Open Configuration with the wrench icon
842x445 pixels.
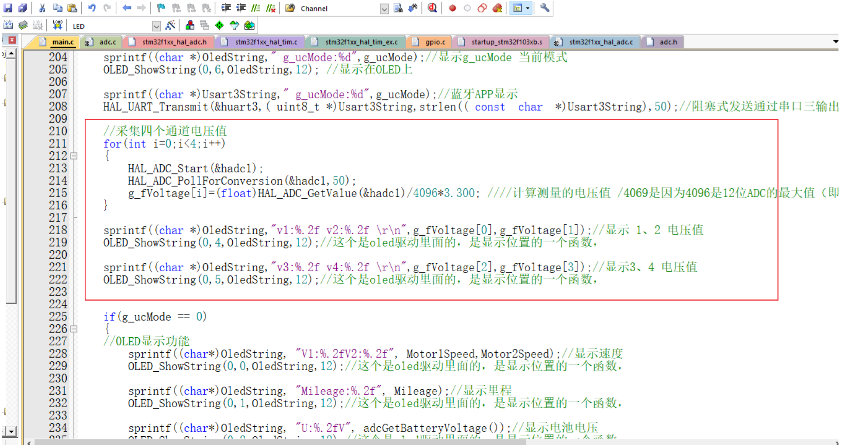coord(545,8)
